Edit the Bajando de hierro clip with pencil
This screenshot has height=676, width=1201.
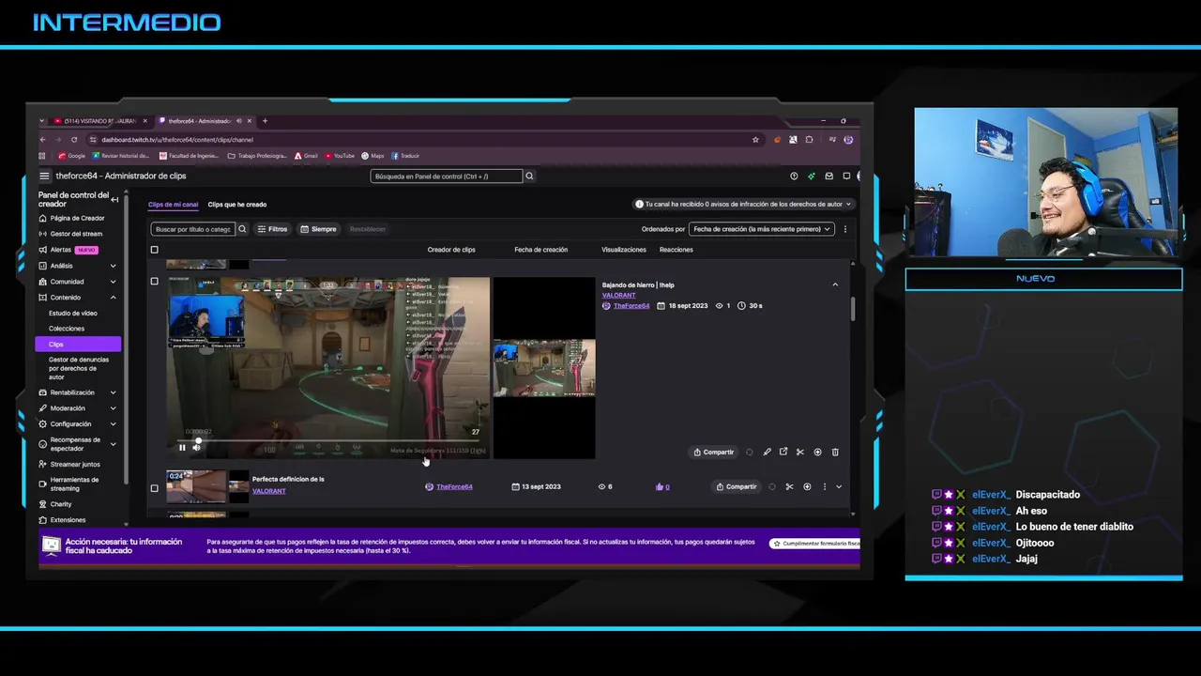tap(767, 452)
